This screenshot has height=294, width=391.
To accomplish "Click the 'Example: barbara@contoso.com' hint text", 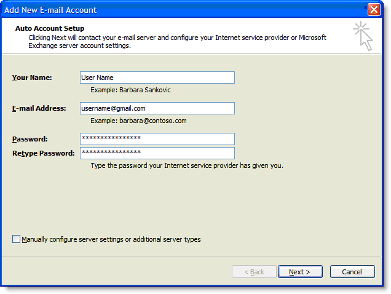I will click(138, 121).
